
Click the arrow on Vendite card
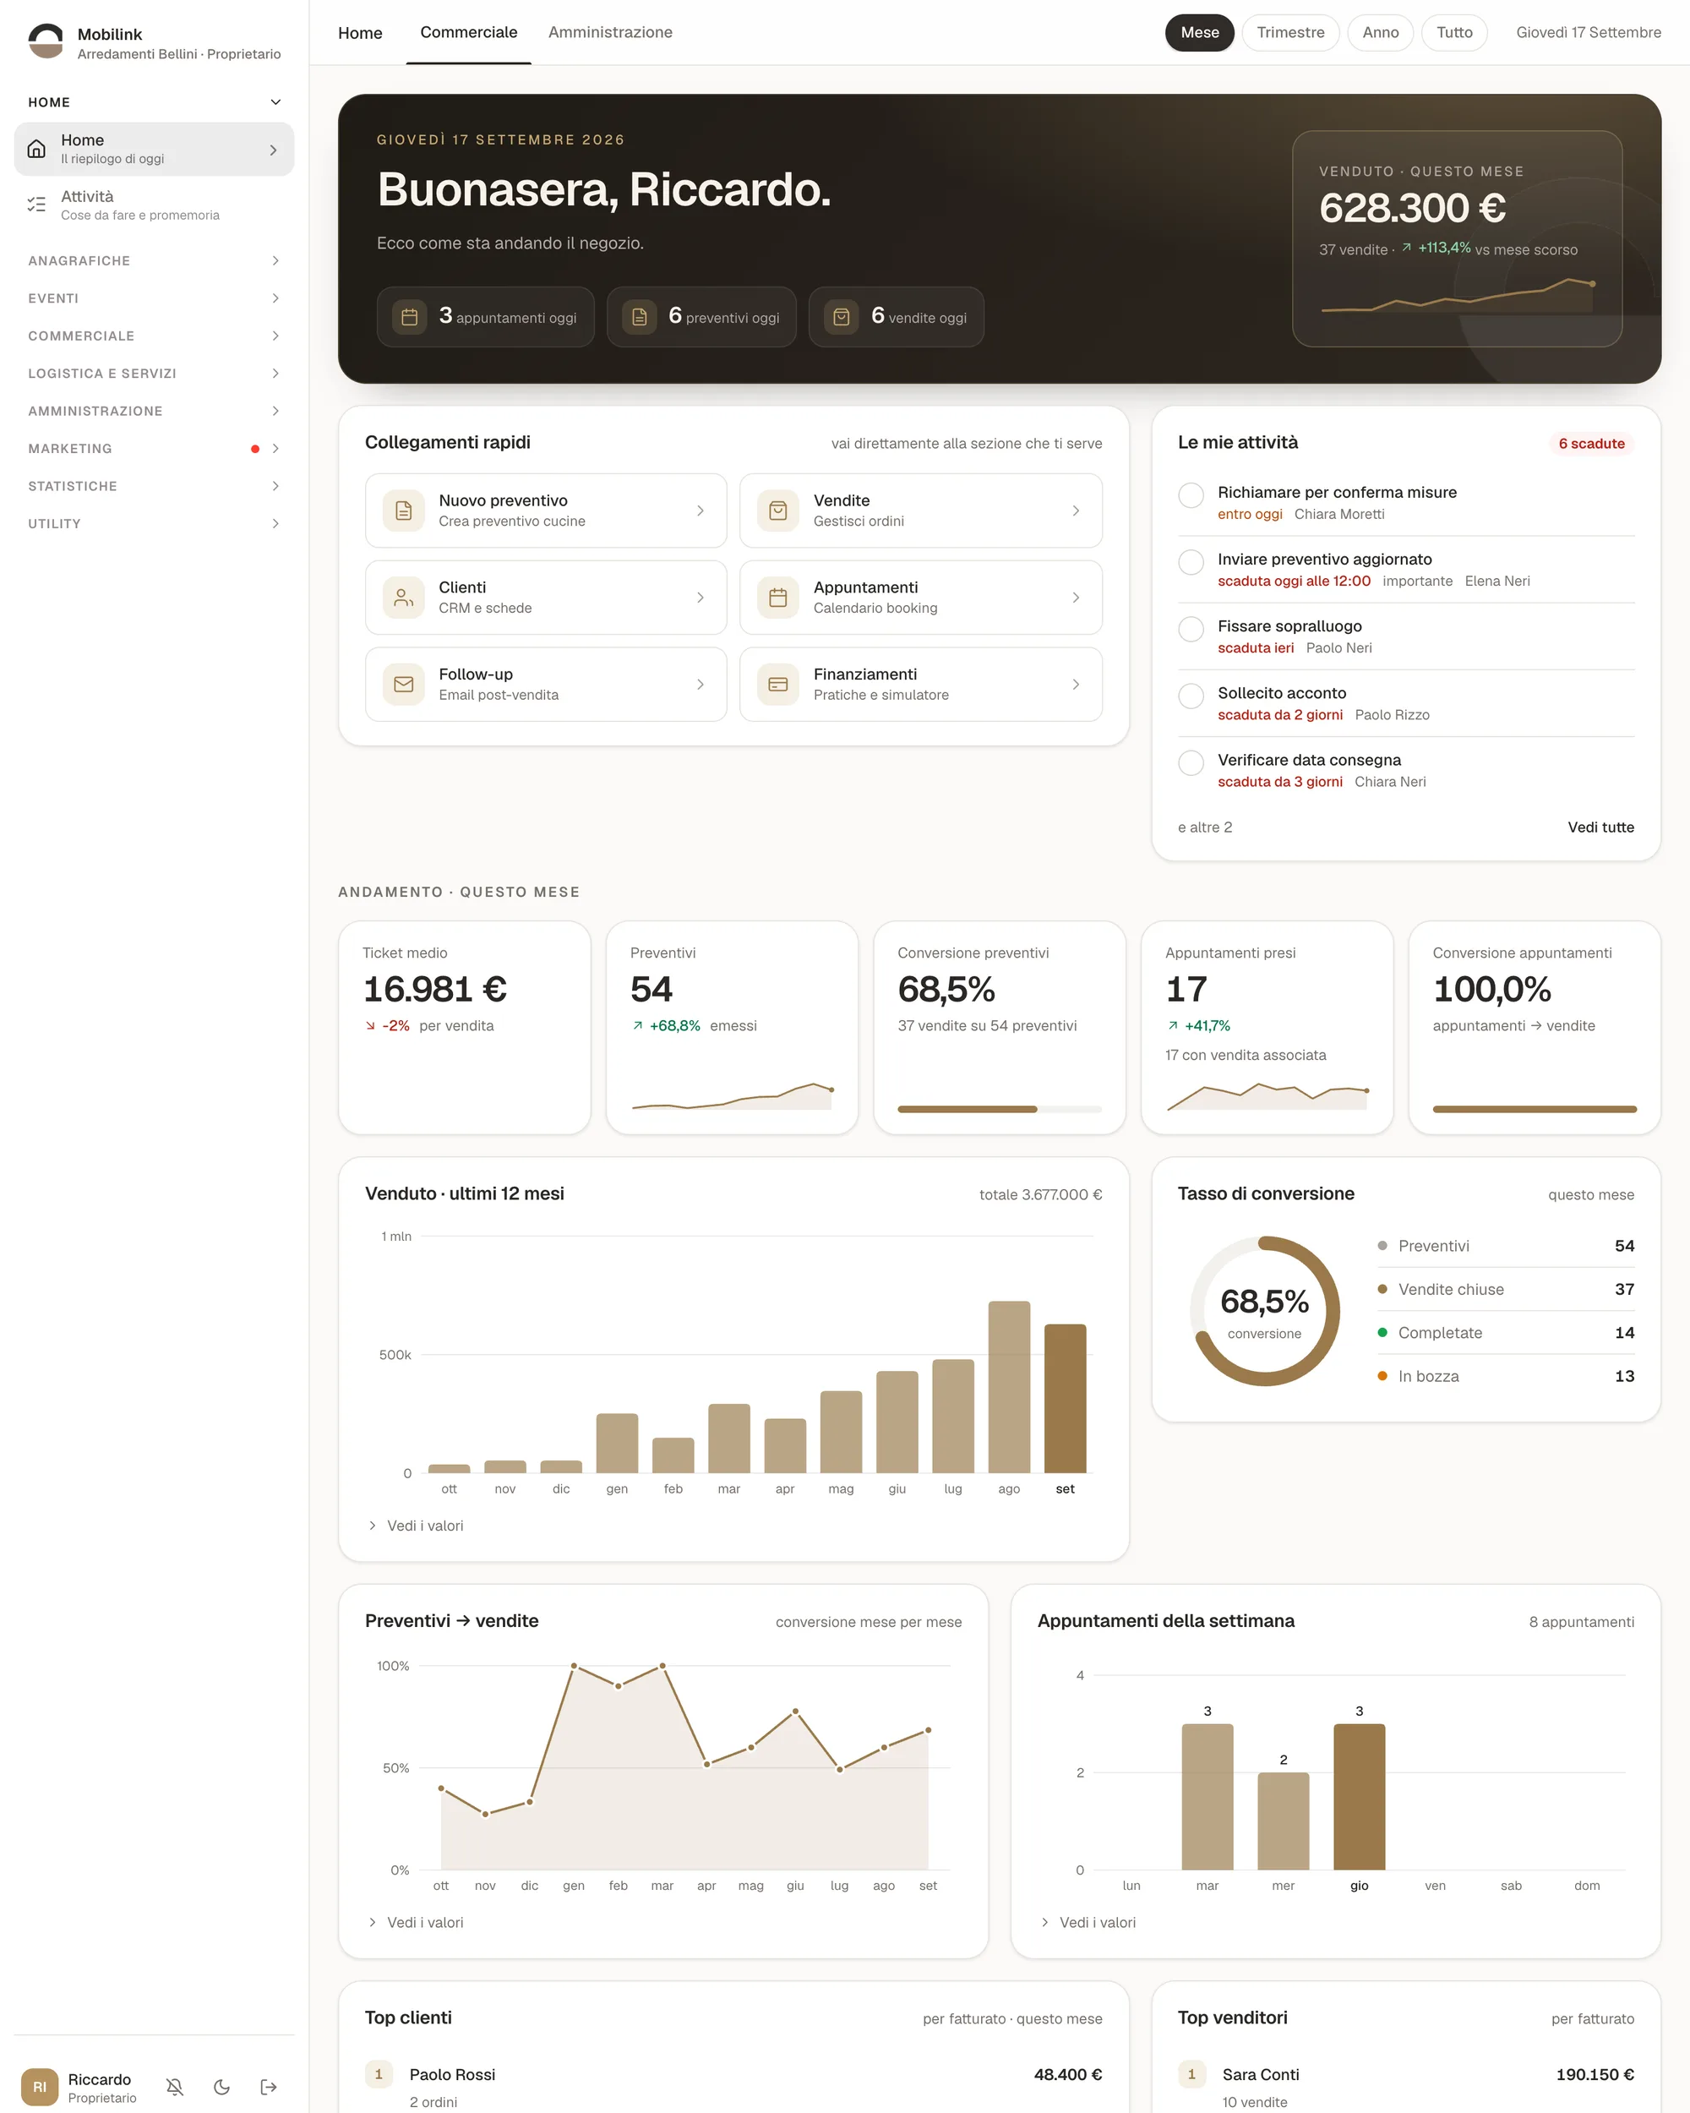point(1076,511)
